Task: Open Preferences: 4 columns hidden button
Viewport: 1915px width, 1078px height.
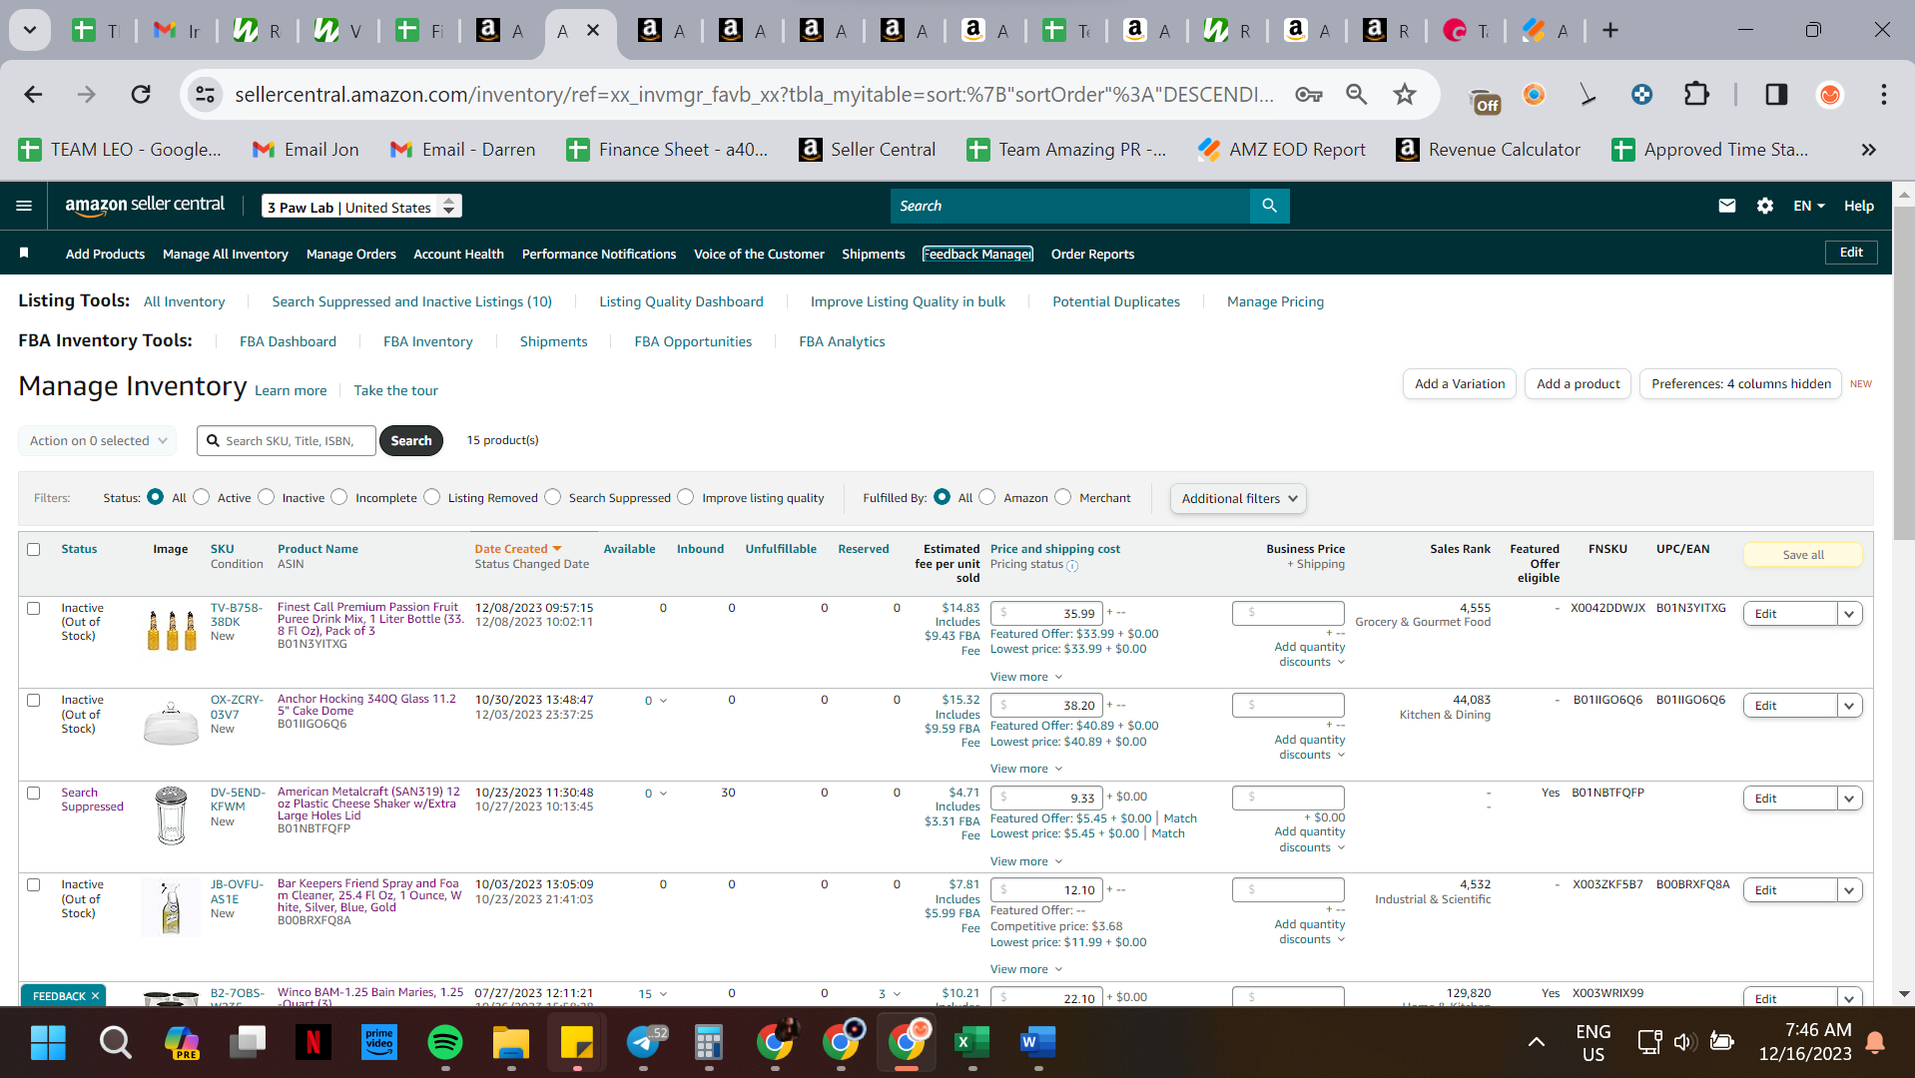Action: click(x=1741, y=383)
